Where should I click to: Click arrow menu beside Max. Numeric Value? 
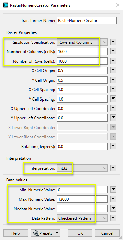click(x=113, y=199)
